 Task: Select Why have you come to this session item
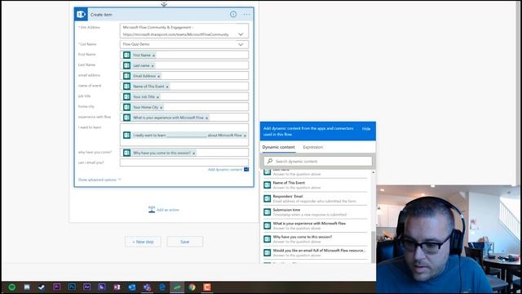[x=316, y=239]
